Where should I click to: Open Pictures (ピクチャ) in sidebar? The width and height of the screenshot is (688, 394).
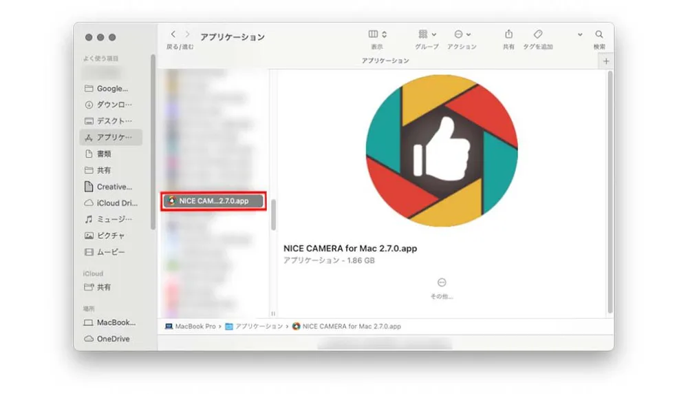click(x=112, y=236)
